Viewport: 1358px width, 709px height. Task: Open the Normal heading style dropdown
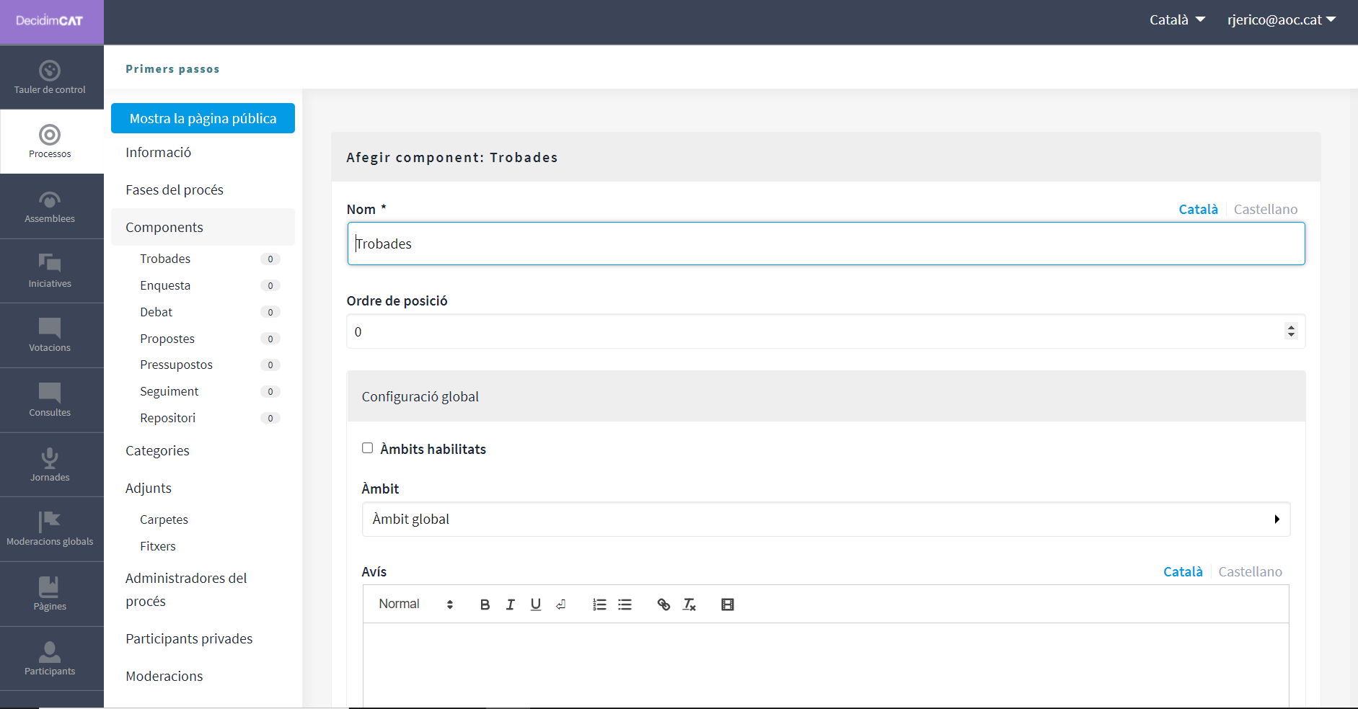pyautogui.click(x=416, y=605)
